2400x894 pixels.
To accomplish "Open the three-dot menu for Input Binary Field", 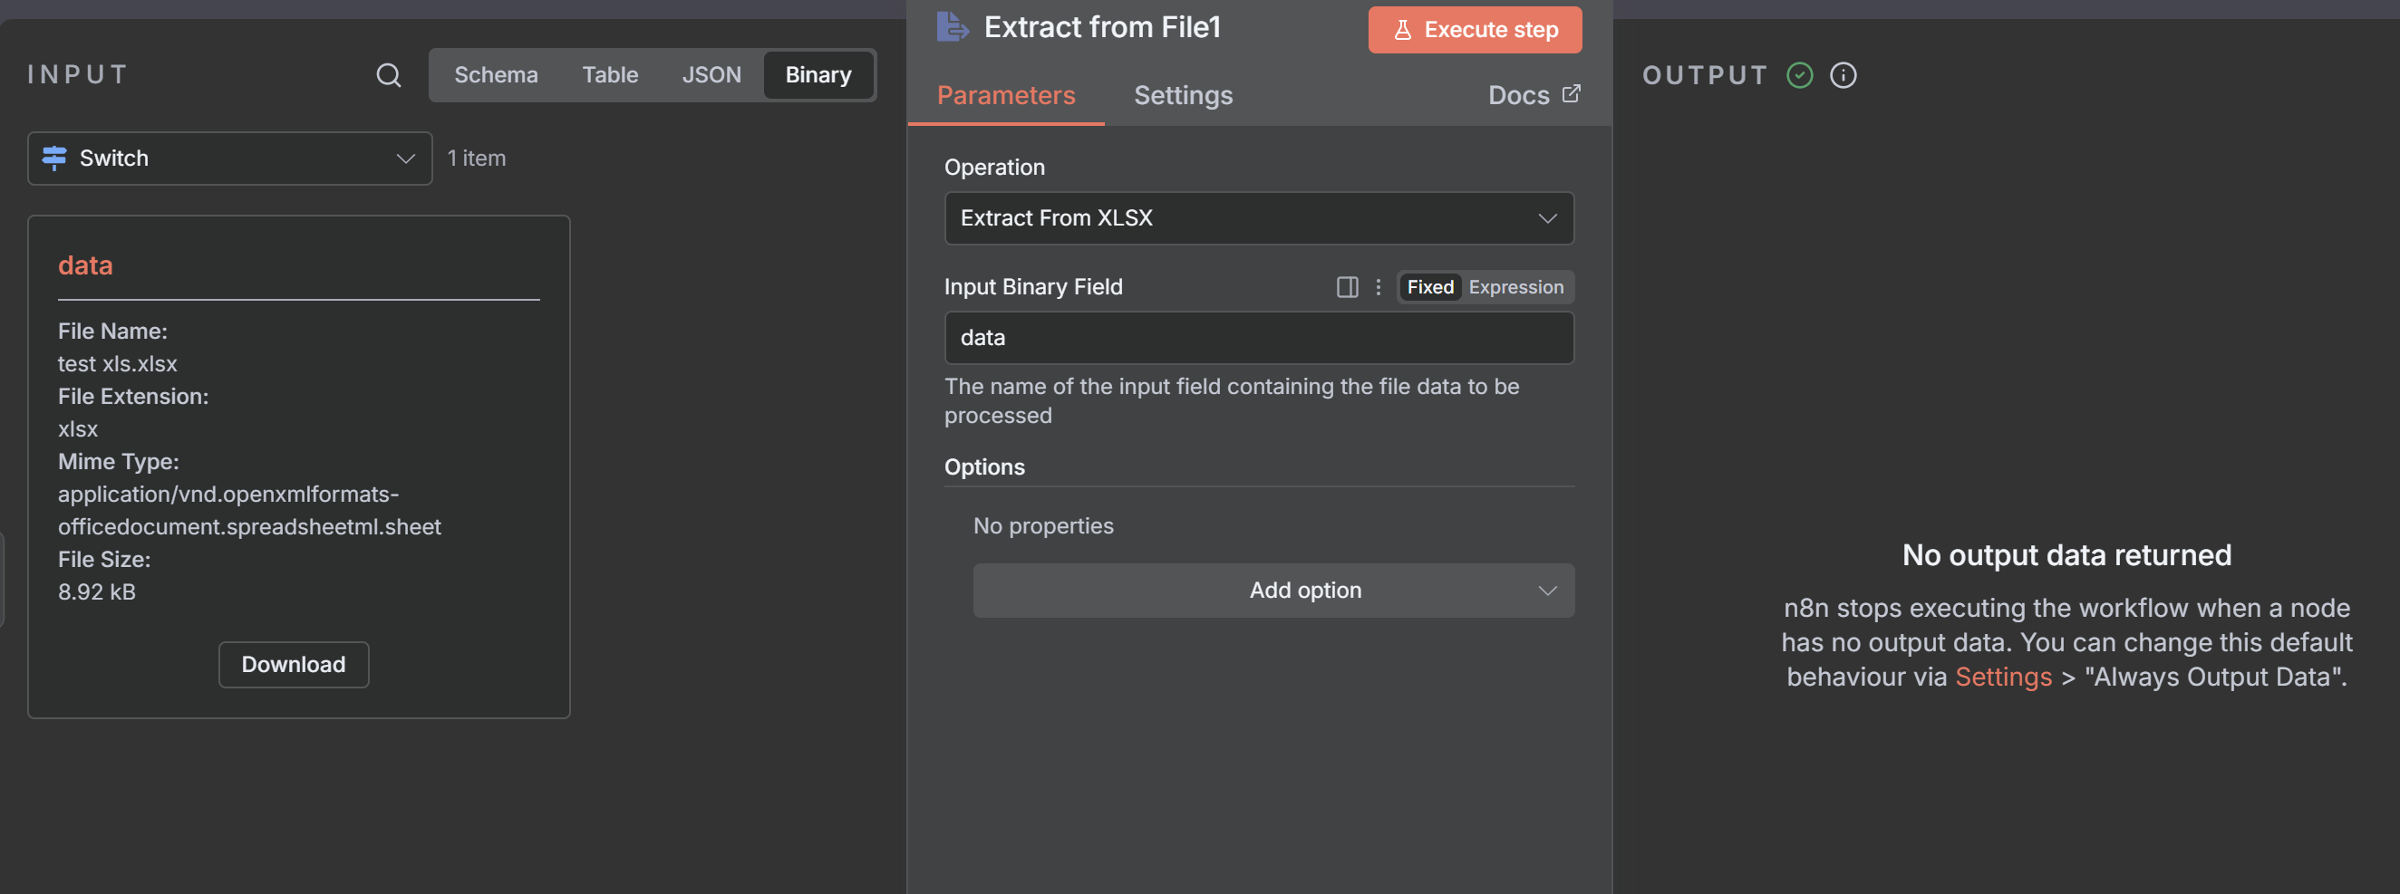I will [x=1378, y=287].
